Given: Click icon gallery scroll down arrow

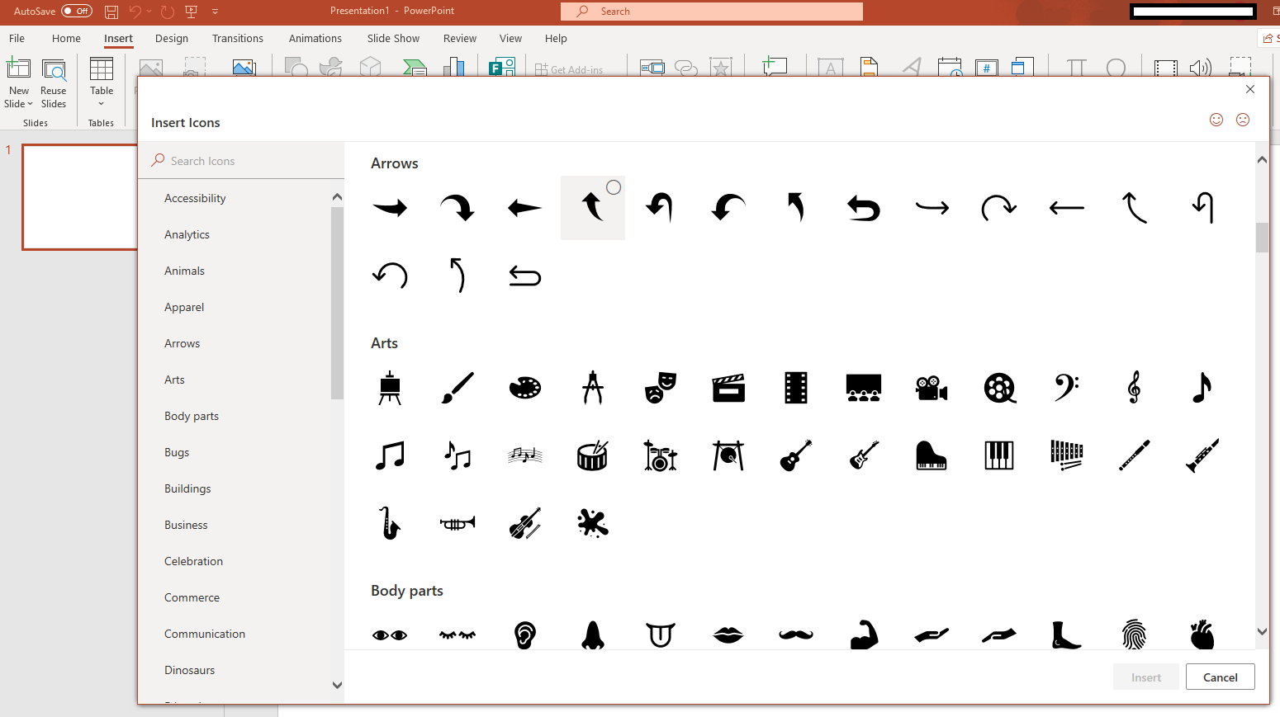Looking at the screenshot, I should click(1262, 631).
